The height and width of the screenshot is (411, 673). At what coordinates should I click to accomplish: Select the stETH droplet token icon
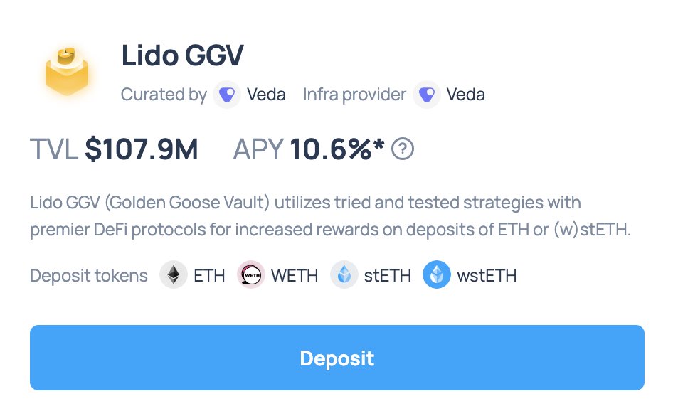(344, 274)
